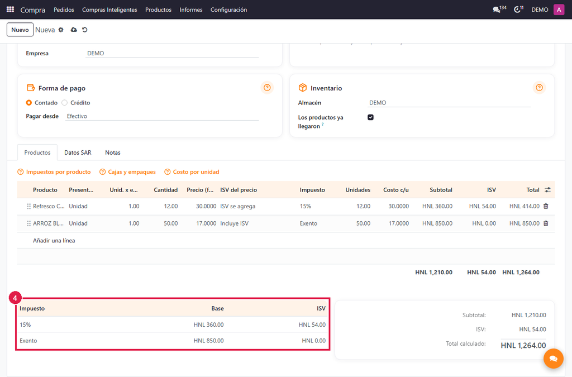Open the Compras Inteligentes menu
The width and height of the screenshot is (572, 377).
point(109,10)
